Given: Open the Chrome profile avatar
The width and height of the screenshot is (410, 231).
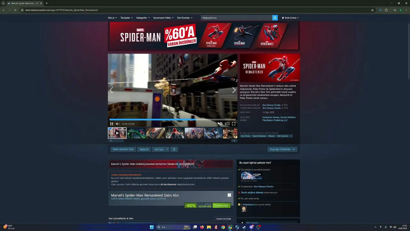Looking at the screenshot, I should click(400, 10).
